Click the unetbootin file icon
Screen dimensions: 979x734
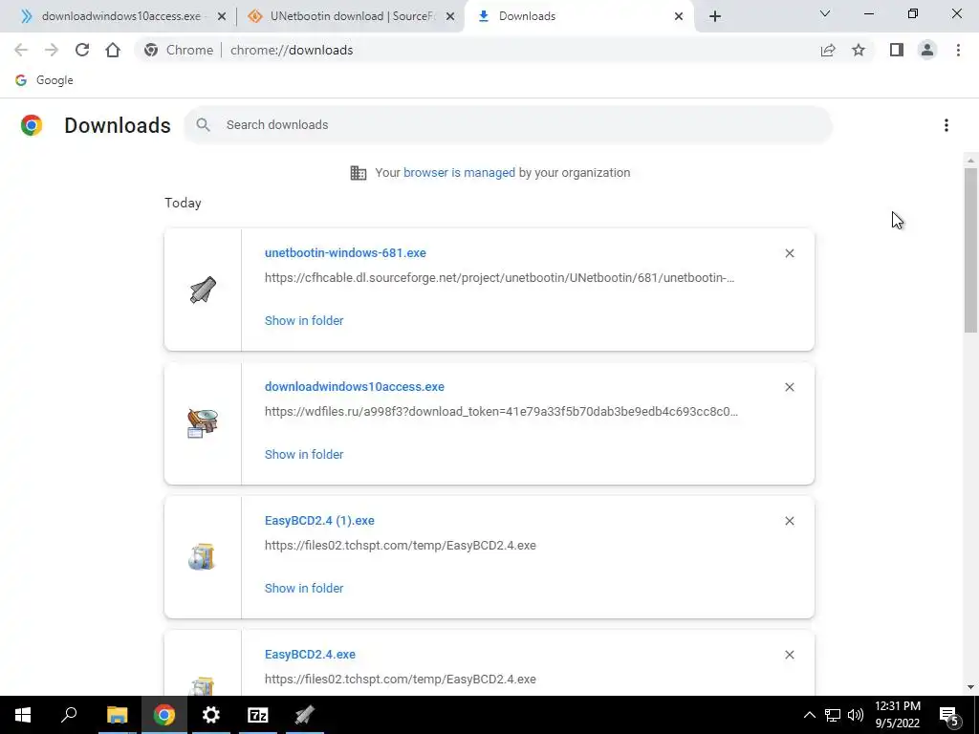tap(203, 290)
